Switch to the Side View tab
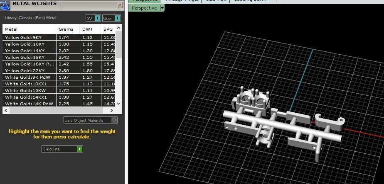The image size is (384, 184). point(216,1)
